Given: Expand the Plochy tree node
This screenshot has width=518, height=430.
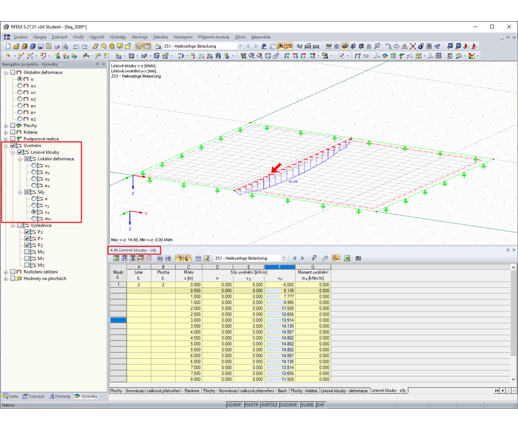Looking at the screenshot, I should [x=5, y=126].
